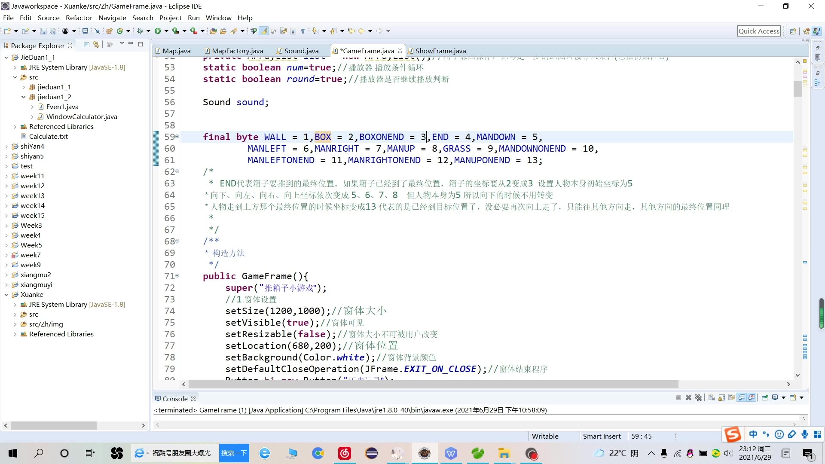
Task: Click Collapse All icon in Package Explorer
Action: pyautogui.click(x=86, y=45)
